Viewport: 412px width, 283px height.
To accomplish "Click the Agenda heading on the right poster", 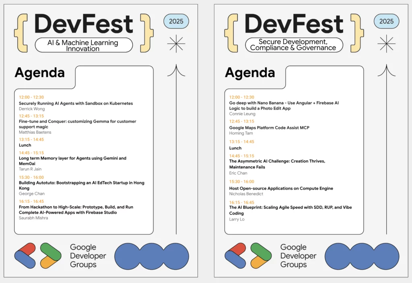I will click(250, 73).
